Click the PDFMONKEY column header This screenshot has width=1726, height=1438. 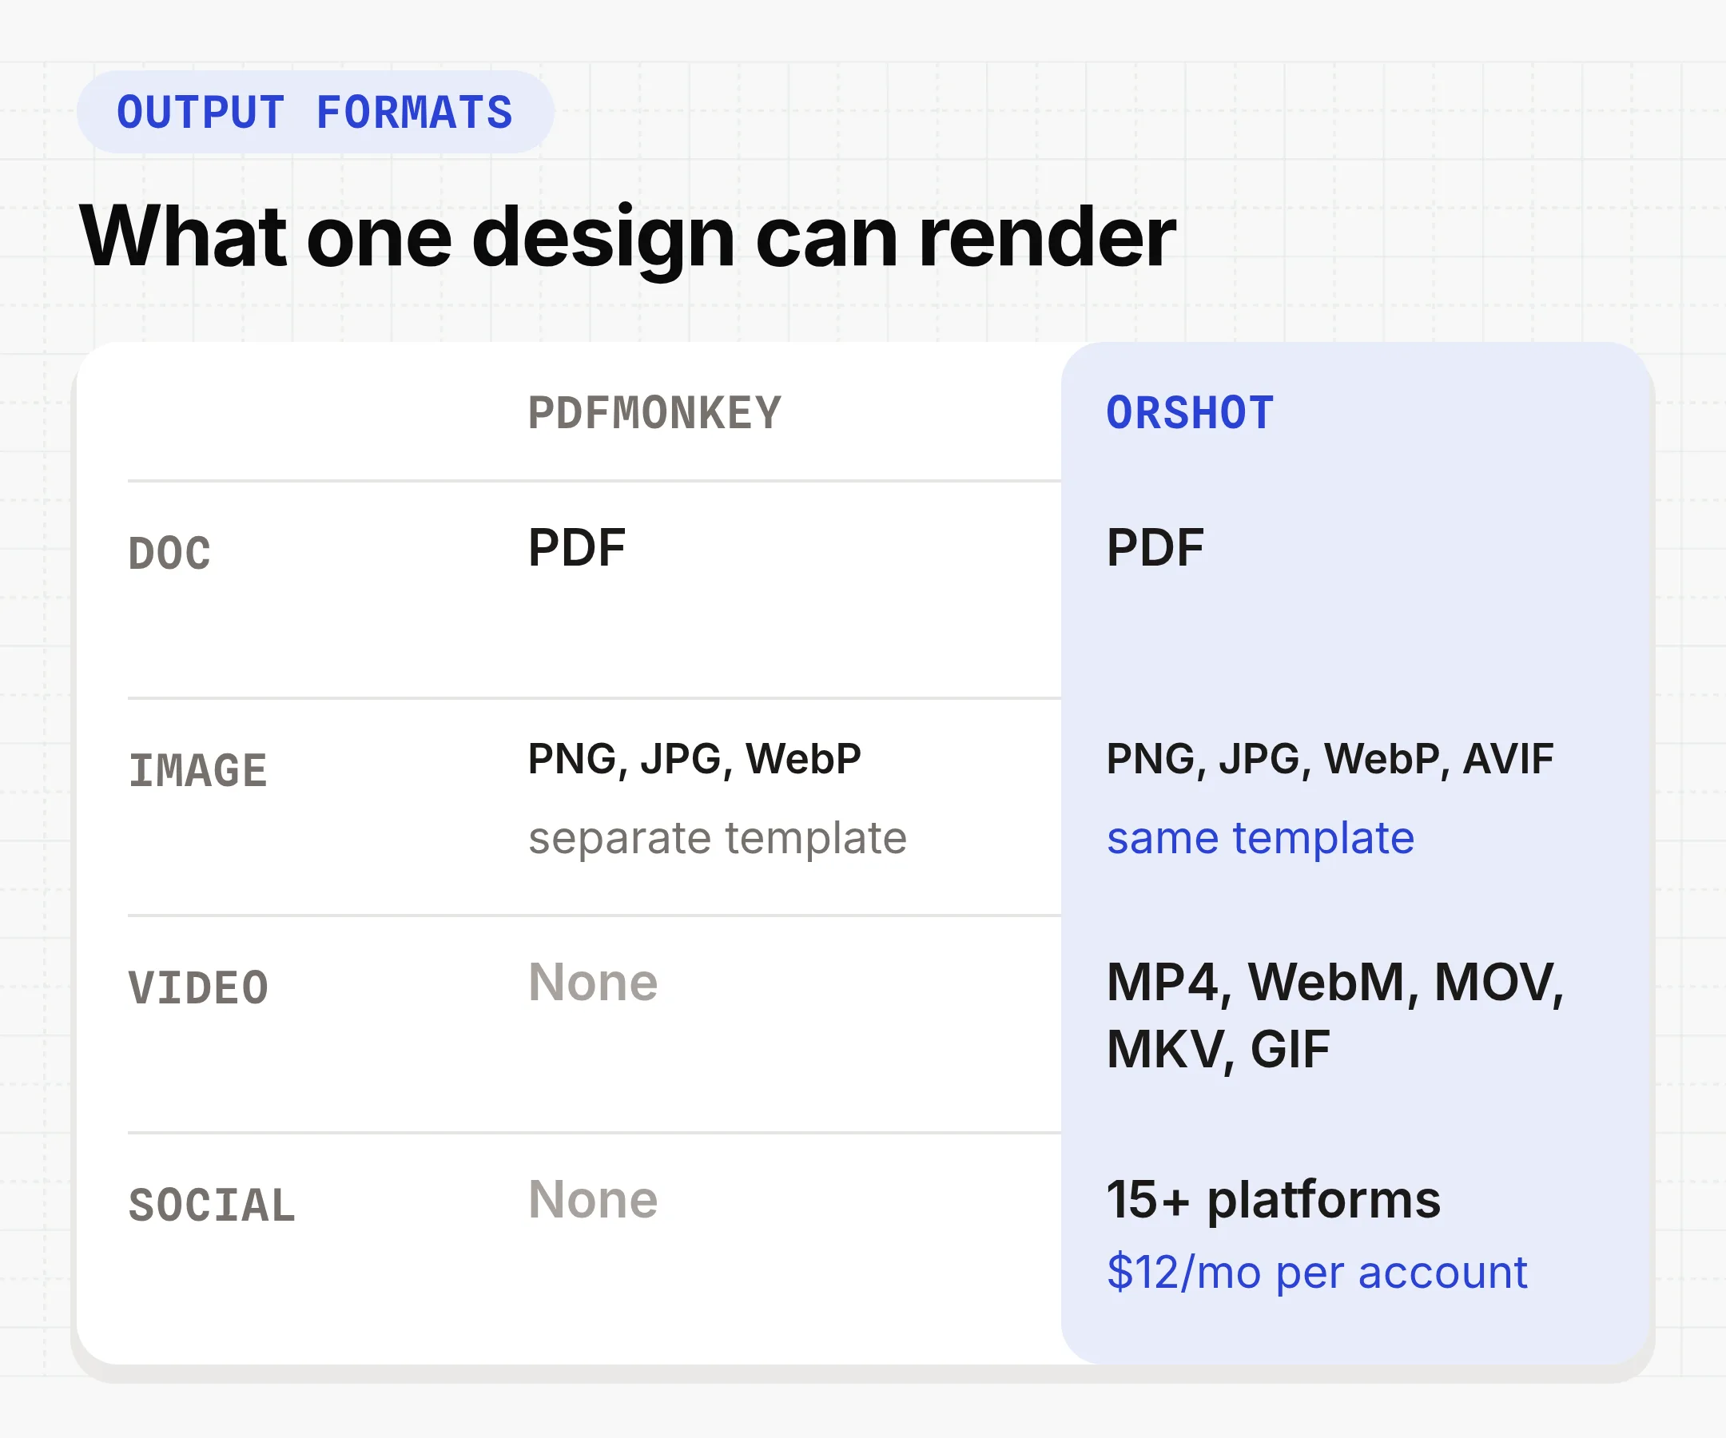tap(654, 412)
